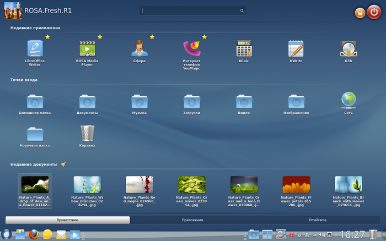The width and height of the screenshot is (386, 241).
Task: Launch Firefox from the panel
Action: (x=34, y=234)
